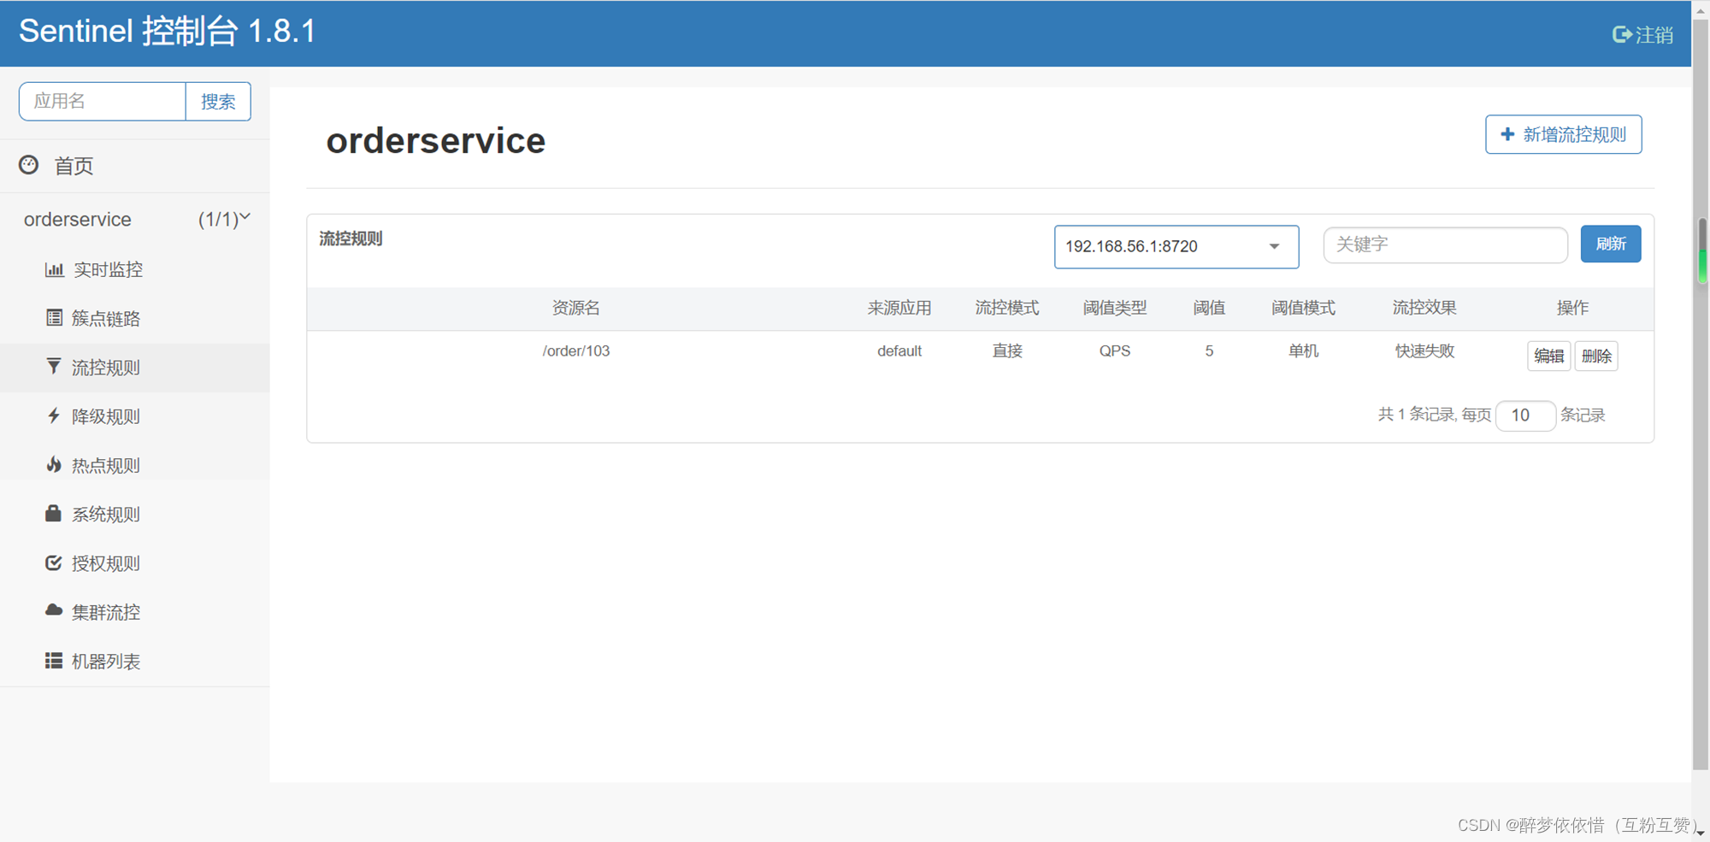The height and width of the screenshot is (842, 1710).
Task: Click the records-per-page field showing 10
Action: pos(1525,415)
